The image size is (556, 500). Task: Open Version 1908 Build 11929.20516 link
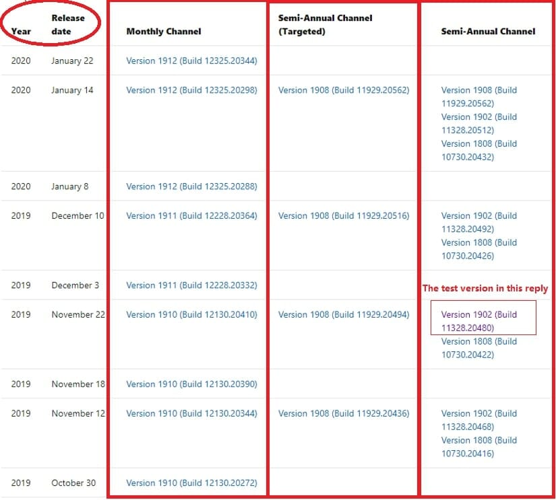click(x=344, y=216)
